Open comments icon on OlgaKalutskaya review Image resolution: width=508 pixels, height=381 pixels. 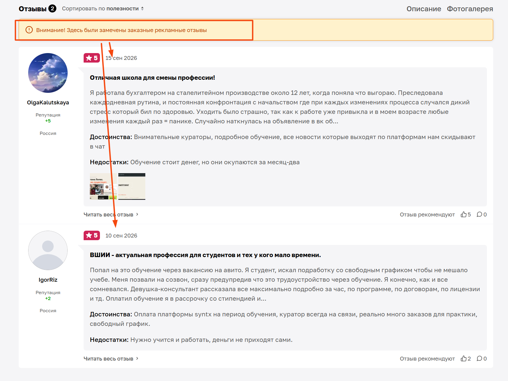click(x=479, y=214)
